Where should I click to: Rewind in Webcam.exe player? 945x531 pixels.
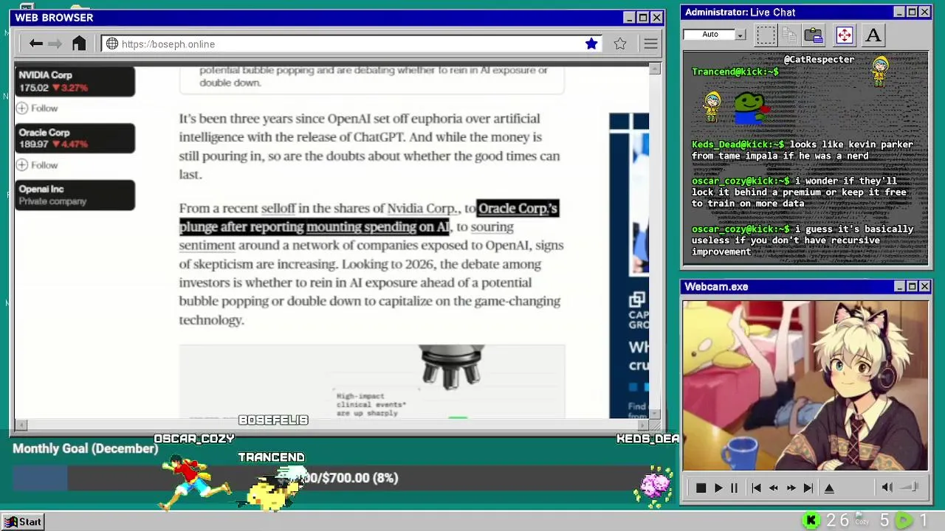tap(773, 487)
